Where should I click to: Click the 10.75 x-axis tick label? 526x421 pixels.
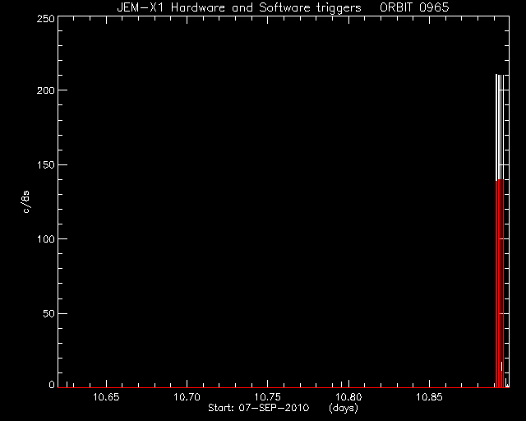point(268,397)
